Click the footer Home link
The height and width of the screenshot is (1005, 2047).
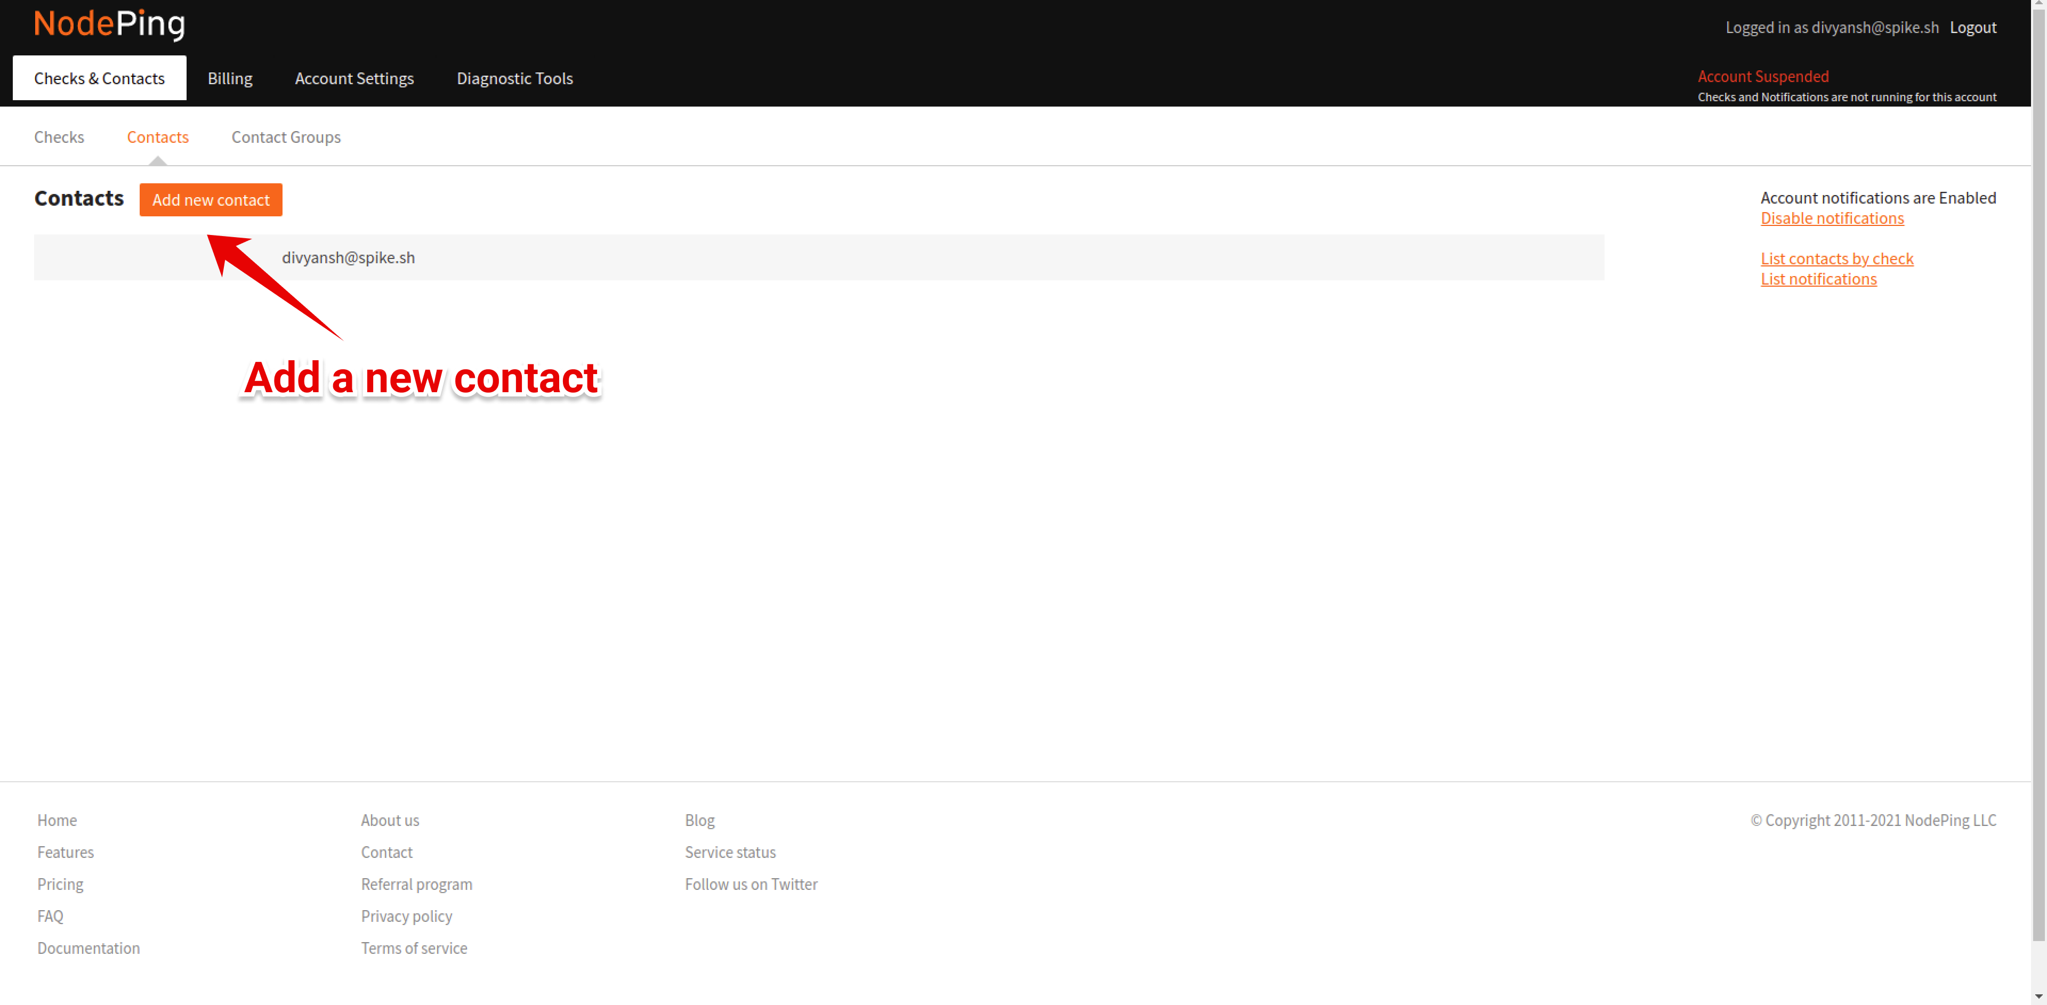[57, 820]
